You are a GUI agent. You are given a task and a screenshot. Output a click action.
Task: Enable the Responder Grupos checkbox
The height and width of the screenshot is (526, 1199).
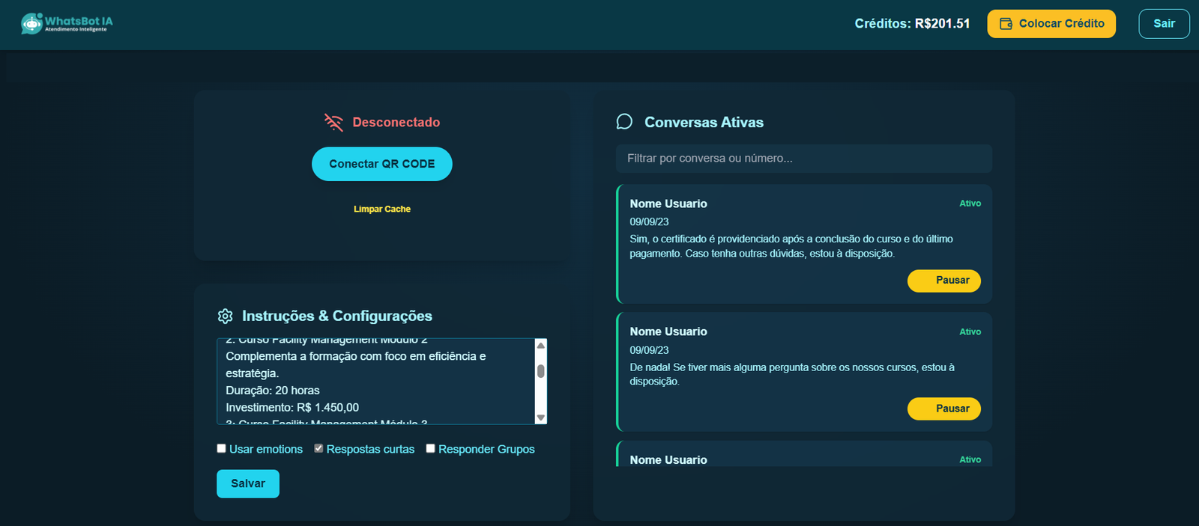430,449
